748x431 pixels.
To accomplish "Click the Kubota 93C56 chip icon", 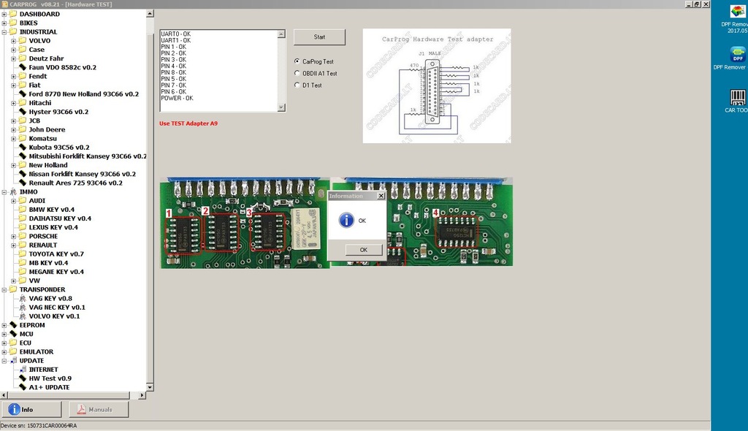I will click(23, 148).
